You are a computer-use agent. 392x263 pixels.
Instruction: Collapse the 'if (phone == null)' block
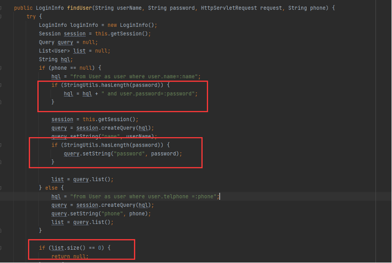tap(1, 68)
